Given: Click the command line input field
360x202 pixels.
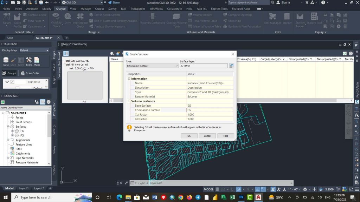Looking at the screenshot, I should click(213, 183).
